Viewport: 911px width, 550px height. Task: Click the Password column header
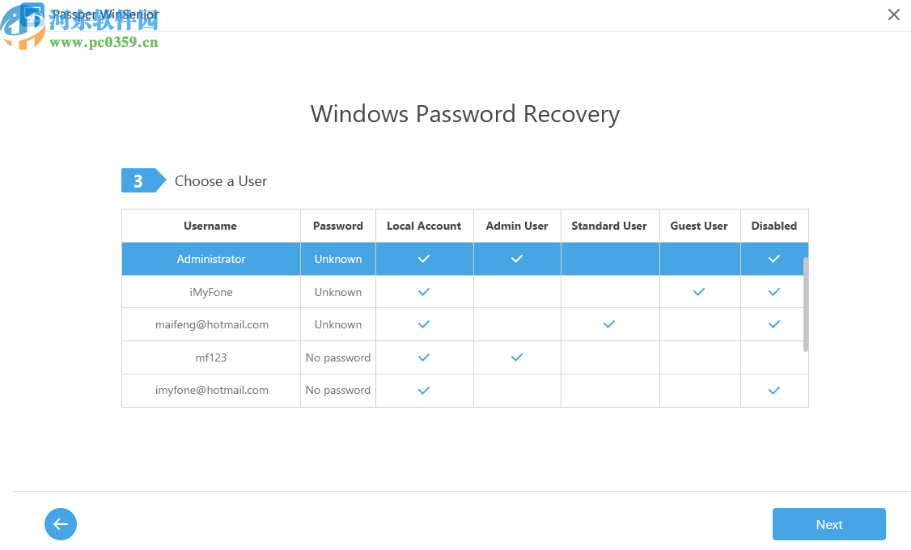tap(338, 226)
